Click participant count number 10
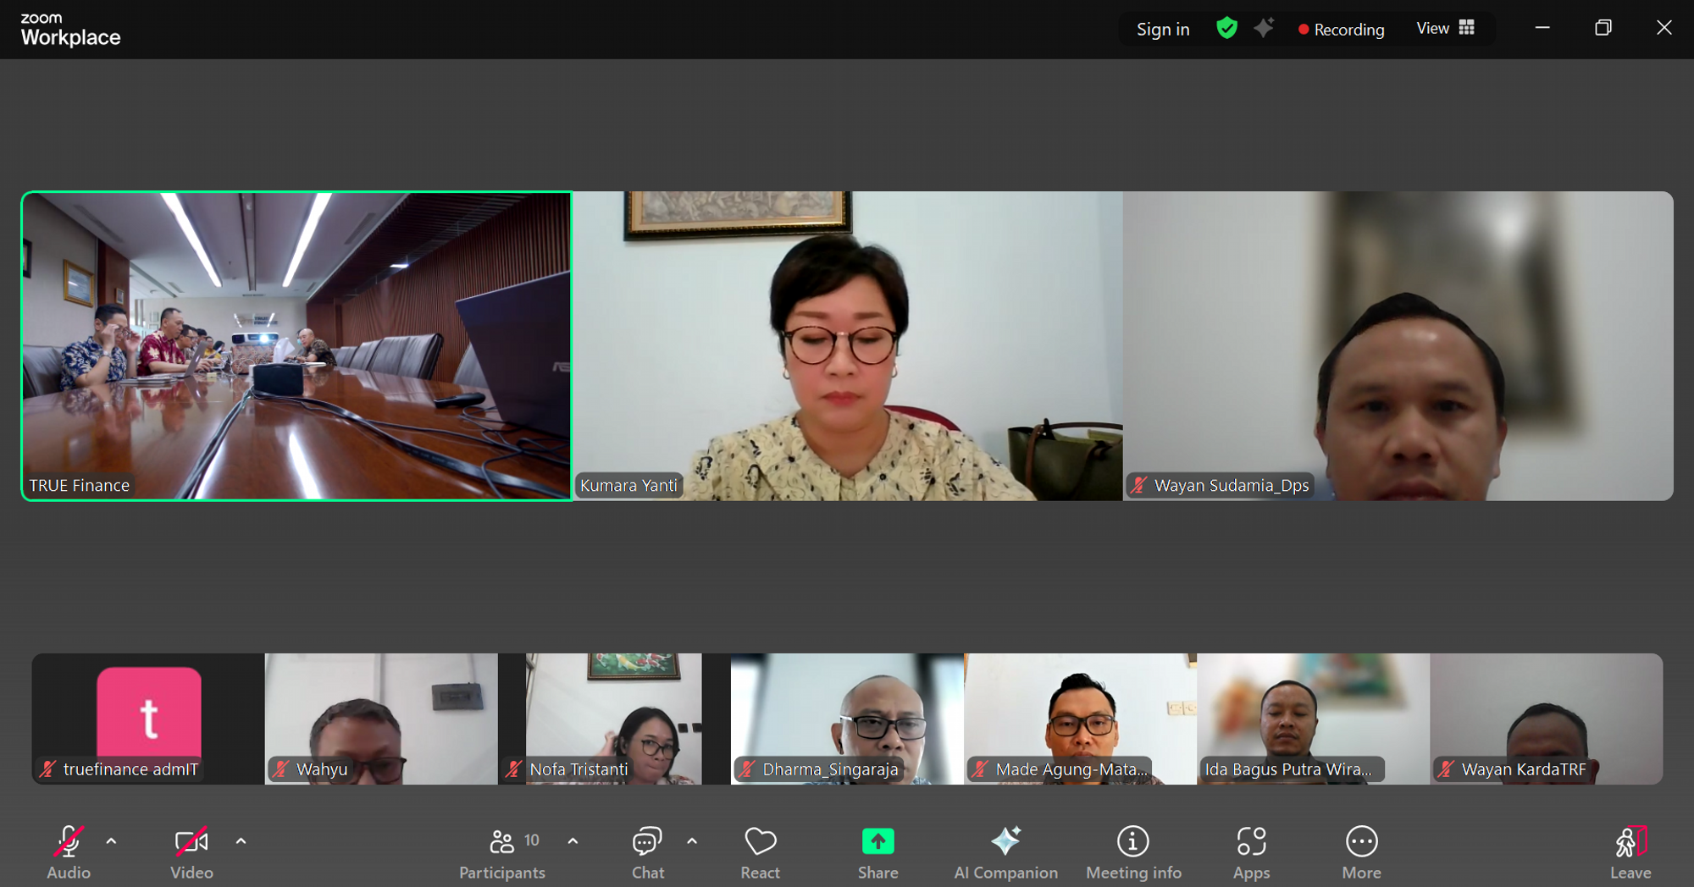Viewport: 1694px width, 887px height. 532,840
